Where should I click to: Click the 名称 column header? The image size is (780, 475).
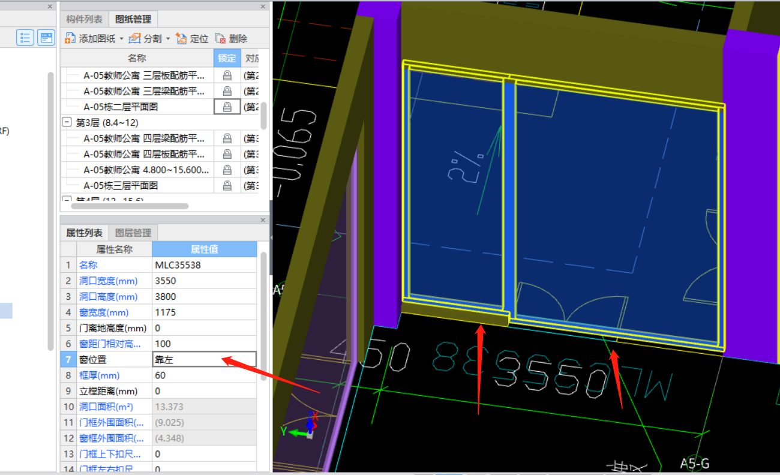(x=137, y=58)
